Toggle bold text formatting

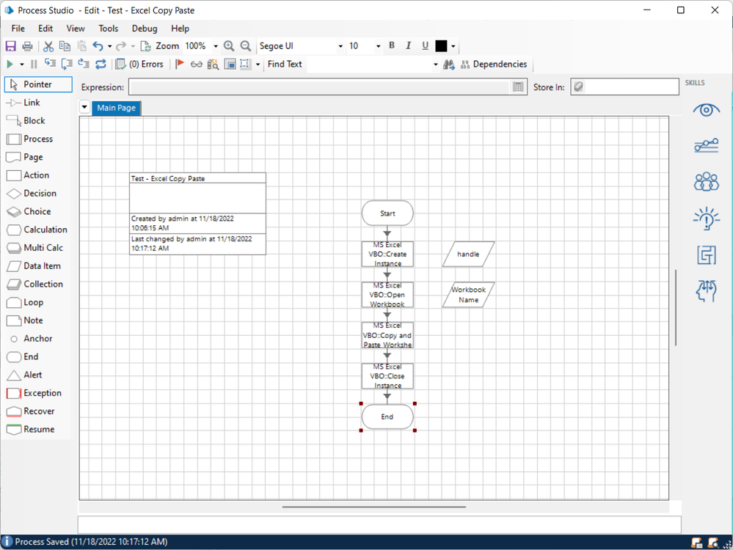click(392, 45)
